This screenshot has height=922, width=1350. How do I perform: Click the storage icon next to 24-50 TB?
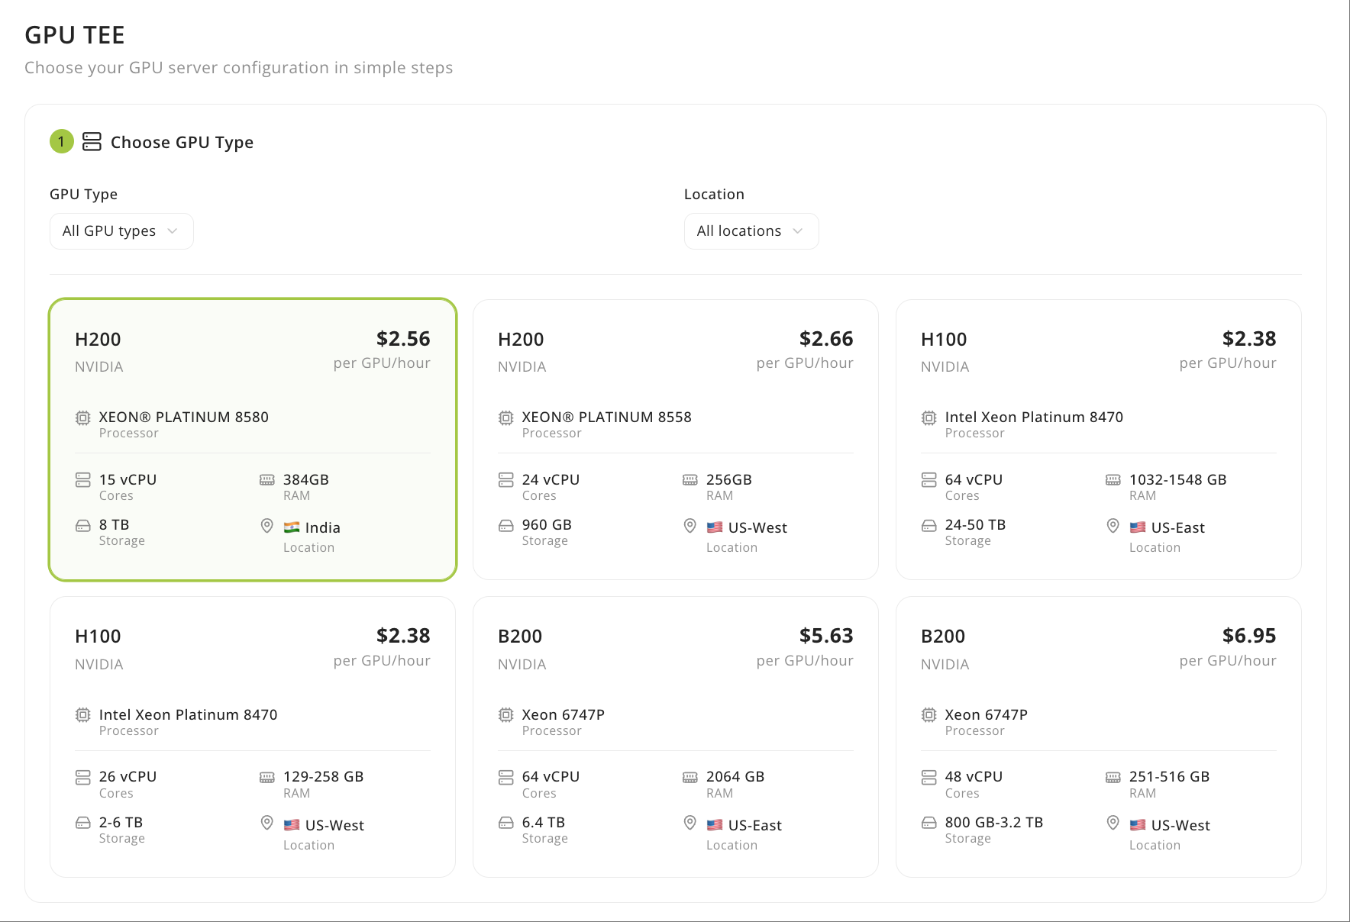click(929, 526)
